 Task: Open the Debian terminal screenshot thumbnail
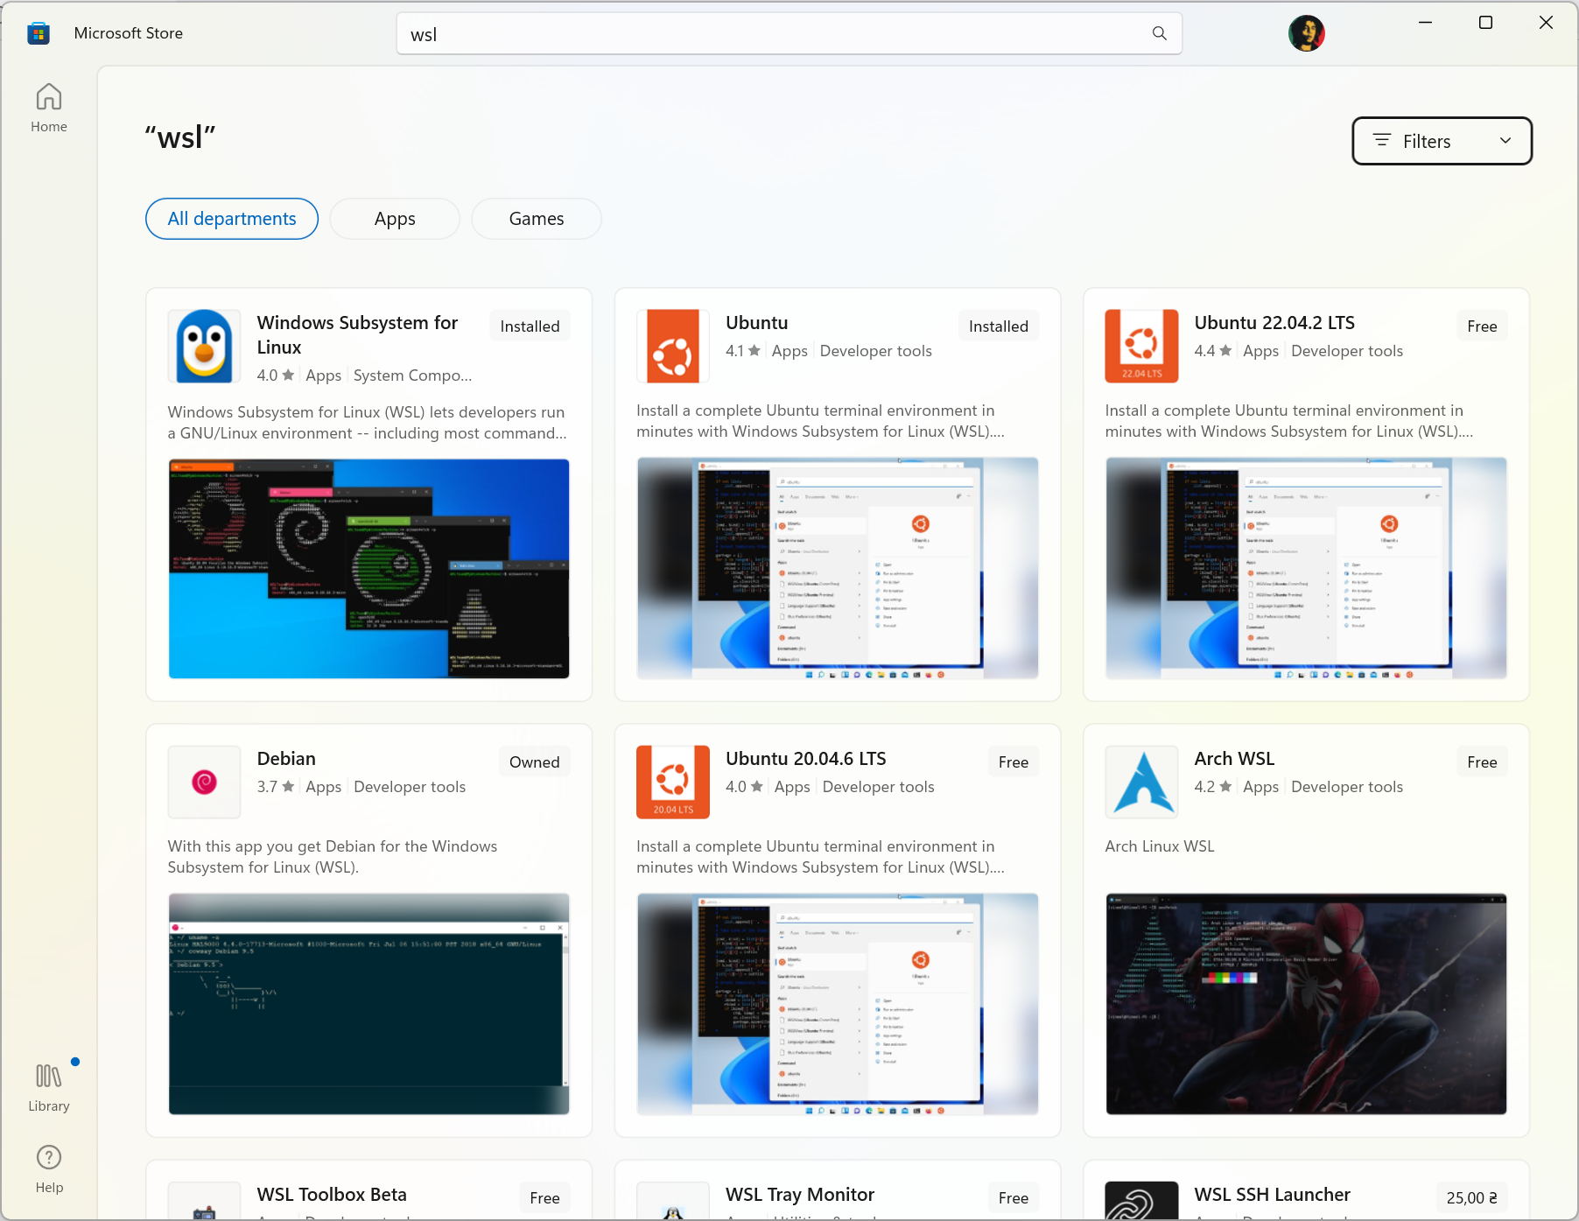click(368, 1004)
